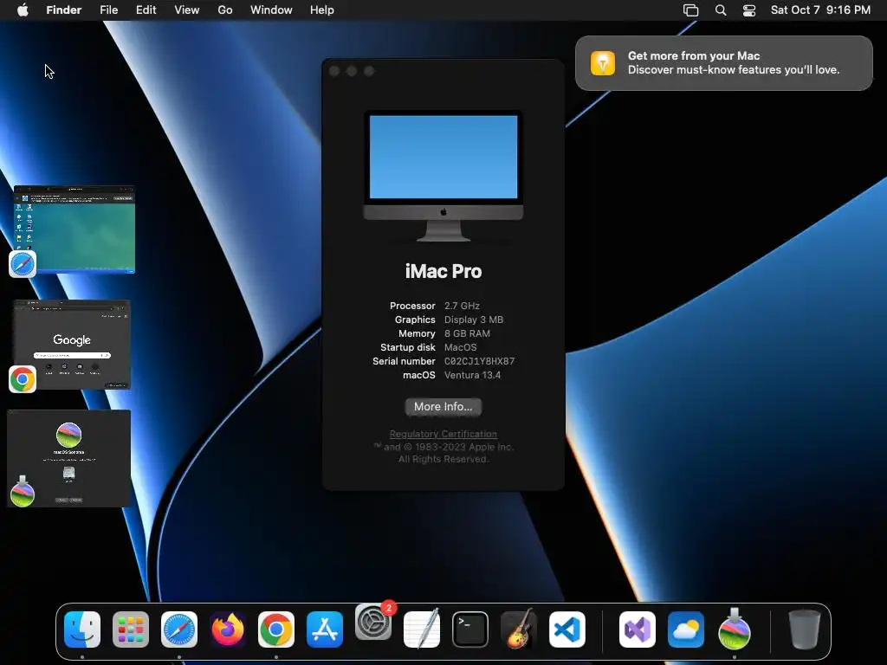887x665 pixels.
Task: Close the About This Mac window
Action: tap(334, 71)
